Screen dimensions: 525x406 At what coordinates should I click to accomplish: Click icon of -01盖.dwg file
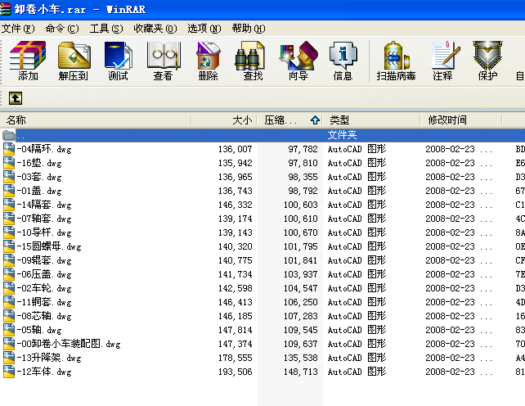(x=9, y=191)
